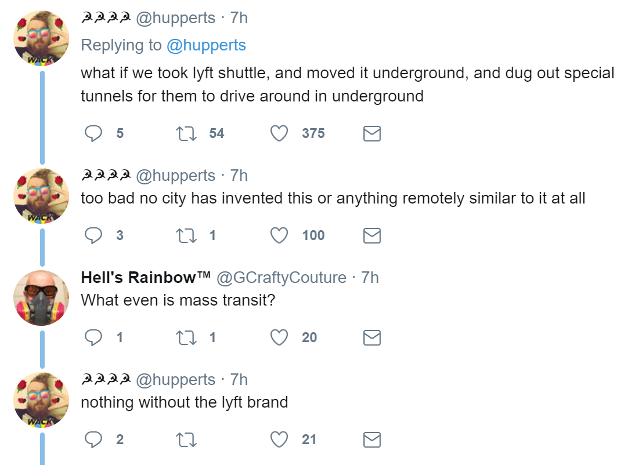Retweet the 'too bad no city' tweet
This screenshot has height=465, width=635.
pyautogui.click(x=186, y=235)
